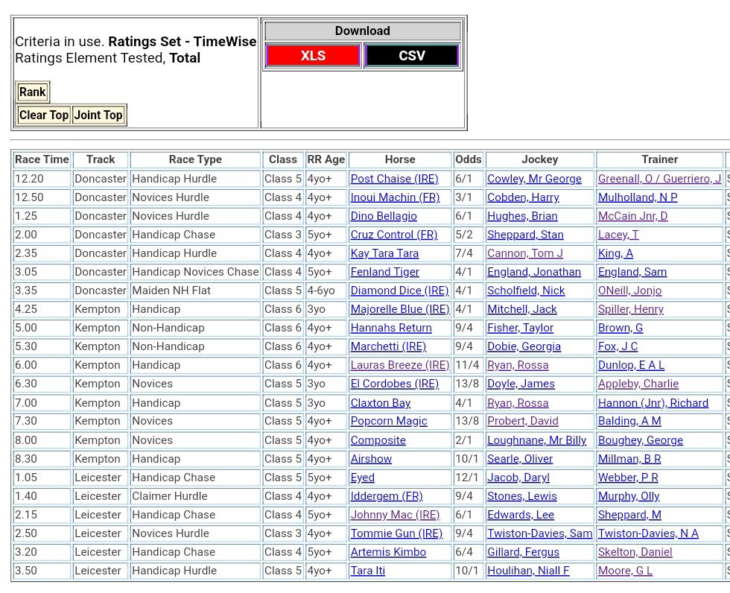
Task: Download ratings as CSV file
Action: [x=411, y=56]
